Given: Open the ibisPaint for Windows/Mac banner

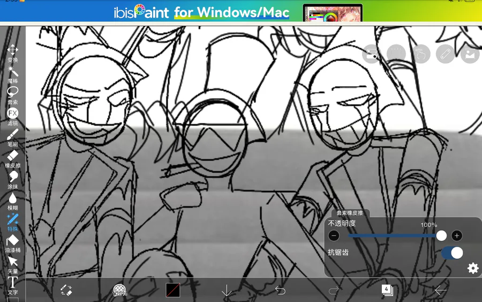Looking at the screenshot, I should tap(241, 11).
